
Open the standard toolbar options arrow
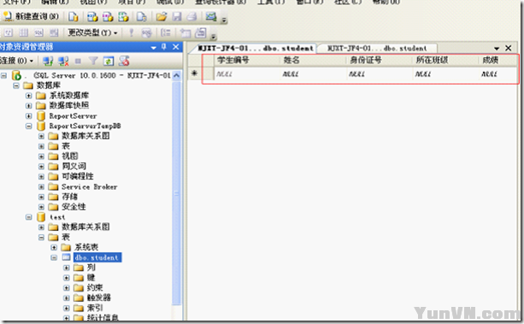coord(224,20)
